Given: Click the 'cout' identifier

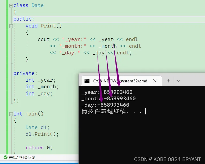Looking at the screenshot, I should pyautogui.click(x=44, y=39).
